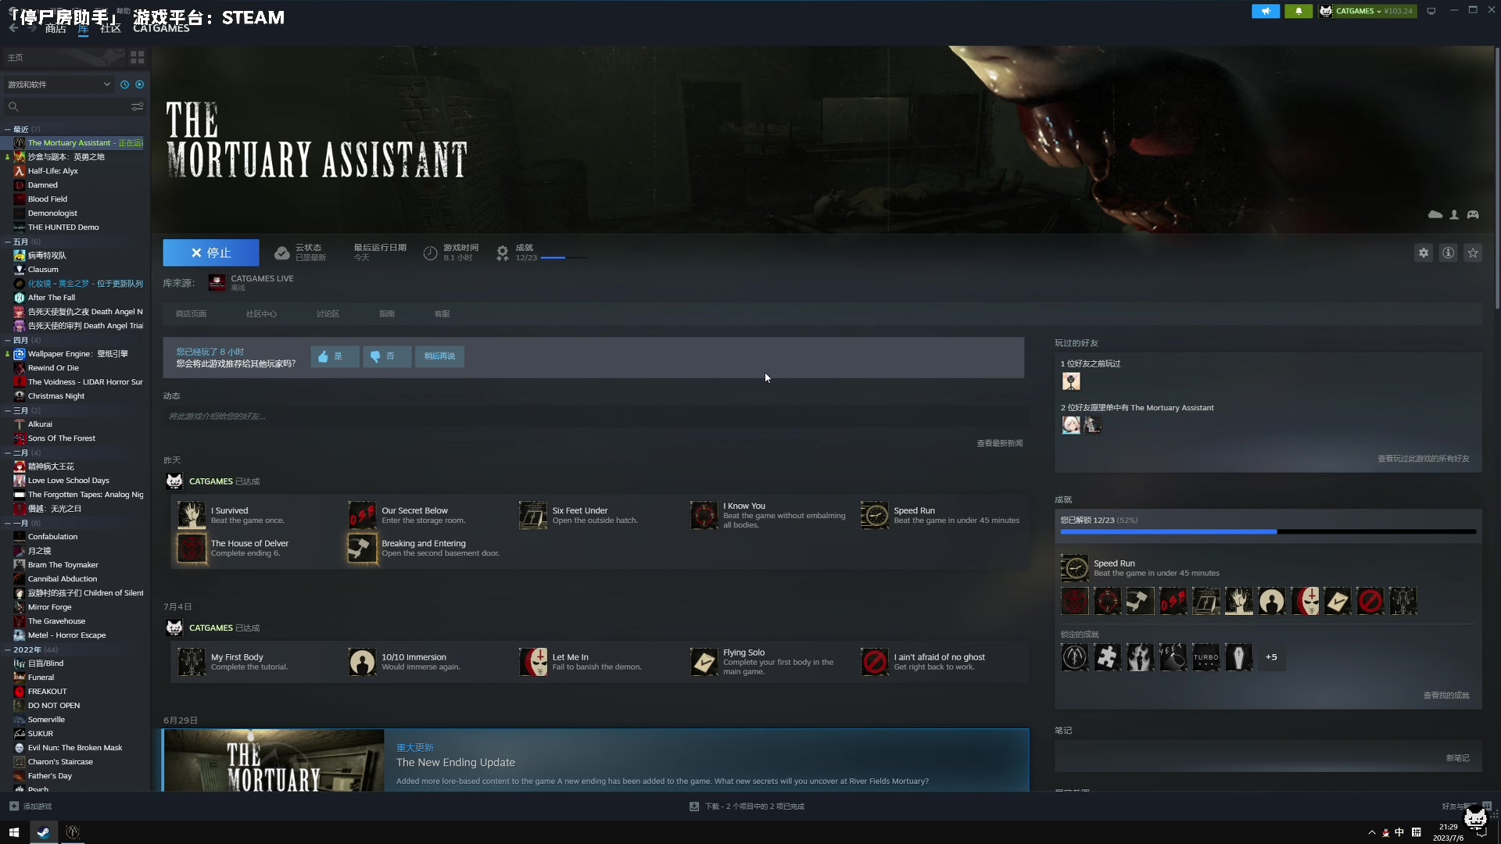
Task: Click the Flying Solo achievement icon
Action: (704, 663)
